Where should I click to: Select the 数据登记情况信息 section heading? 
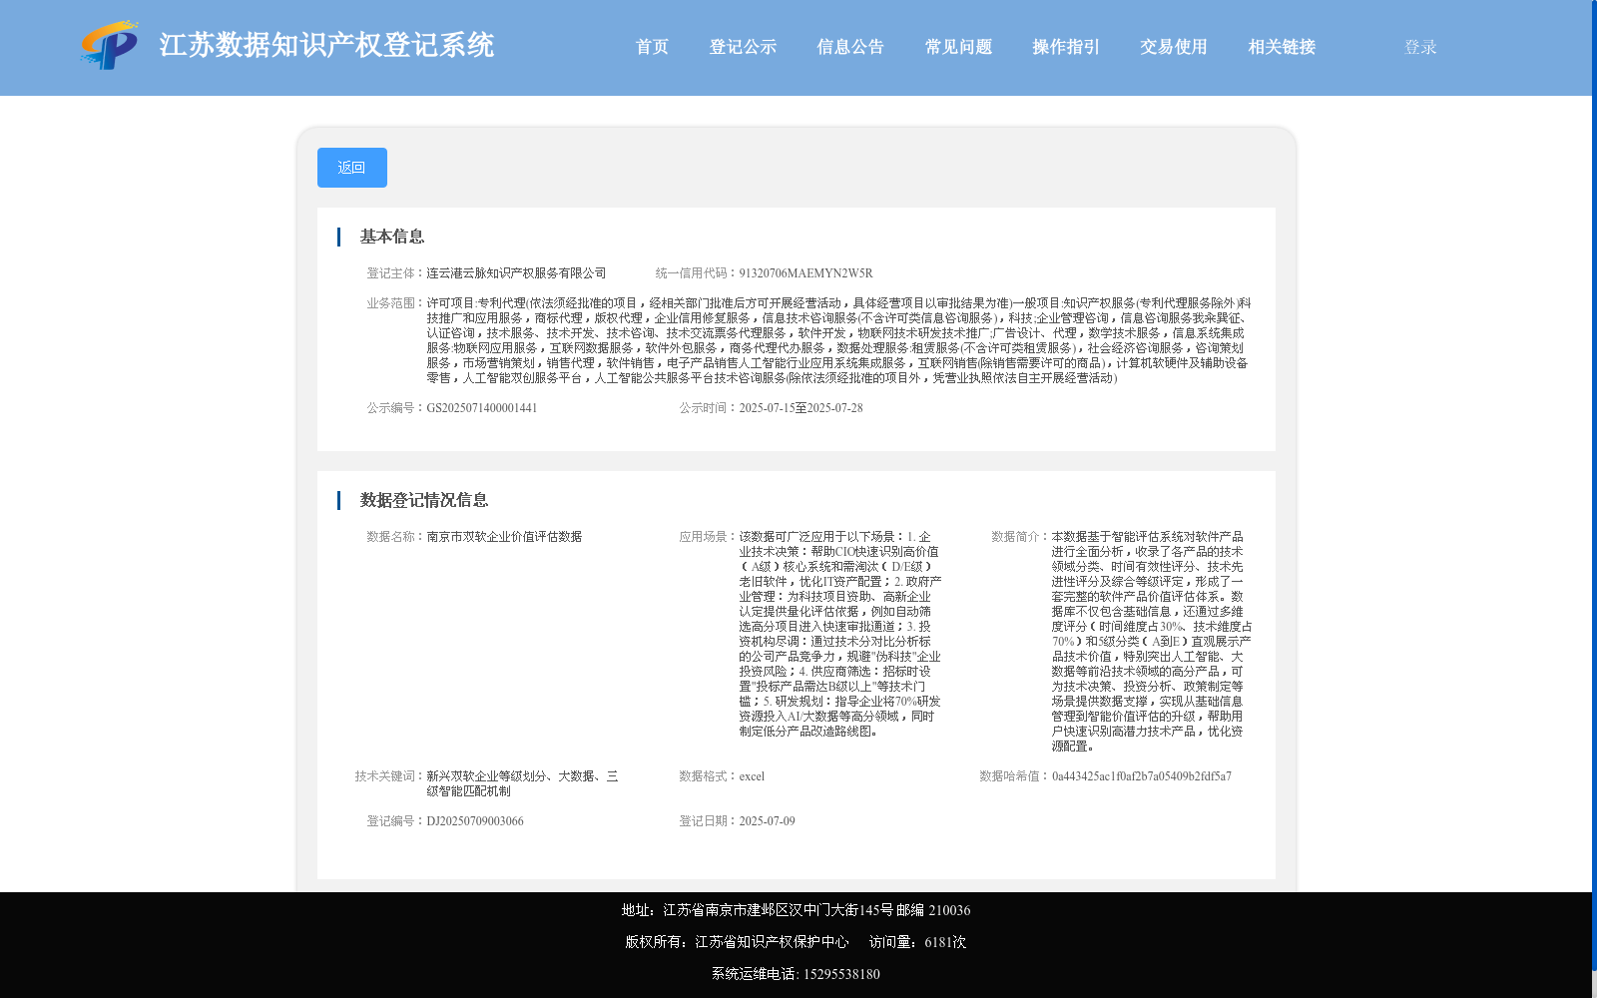(424, 500)
